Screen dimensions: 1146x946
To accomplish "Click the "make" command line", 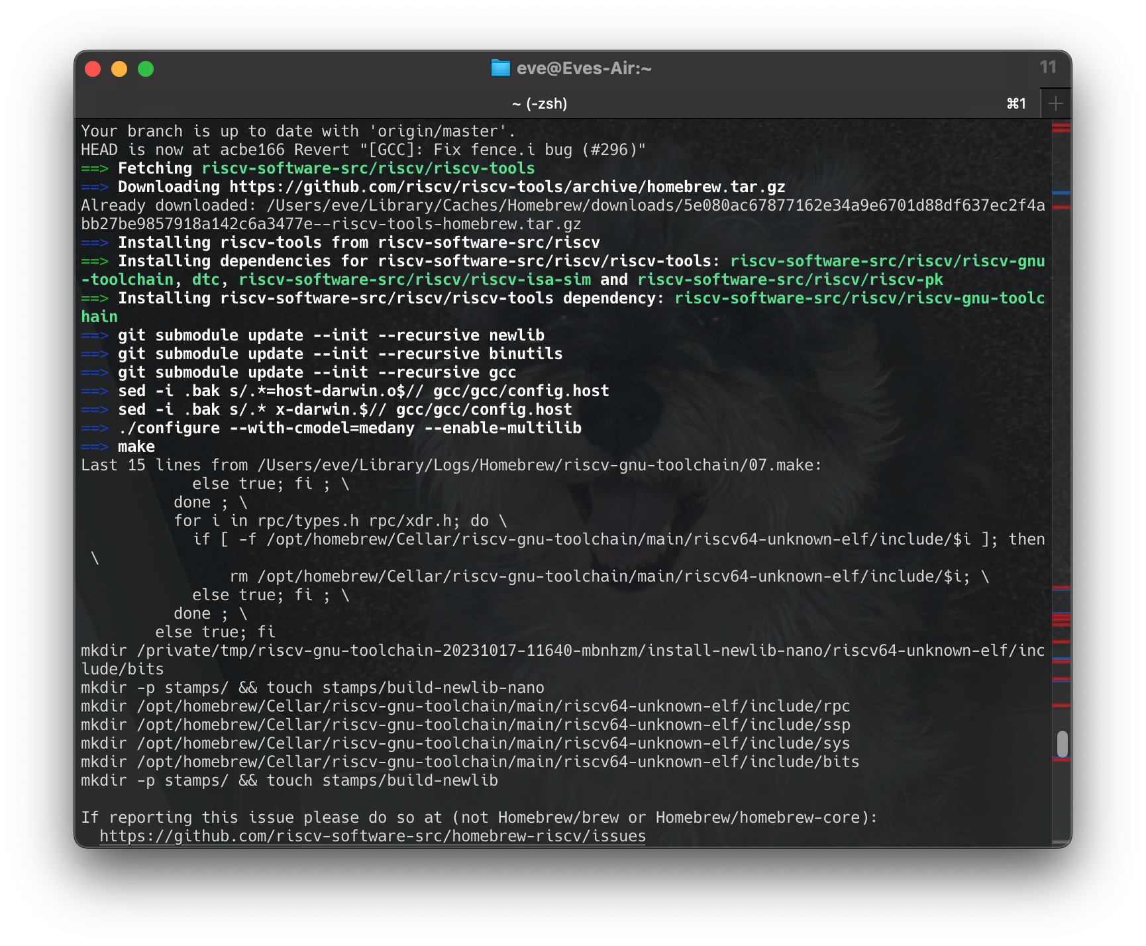I will (136, 447).
